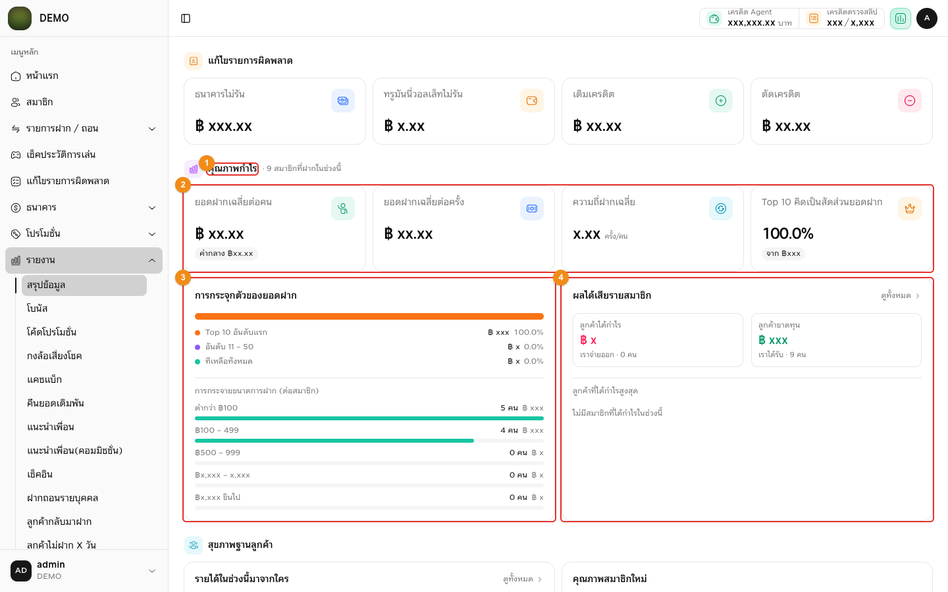Click the DEMO logo in the sidebar
Viewport: 948px width, 592px height.
click(20, 18)
